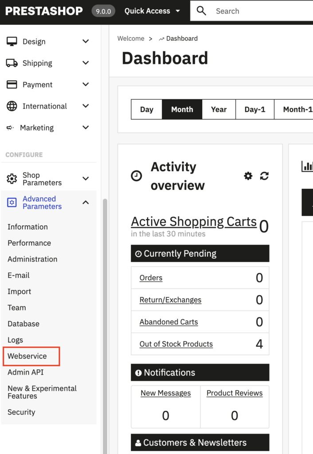Image resolution: width=313 pixels, height=454 pixels.
Task: Click the Marketing megaphone icon
Action: click(x=10, y=128)
